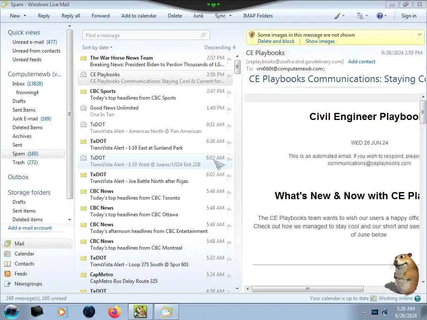Viewport: 427px width, 320px height.
Task: Click the message preview horizontal scrollbar
Action: 307,289
